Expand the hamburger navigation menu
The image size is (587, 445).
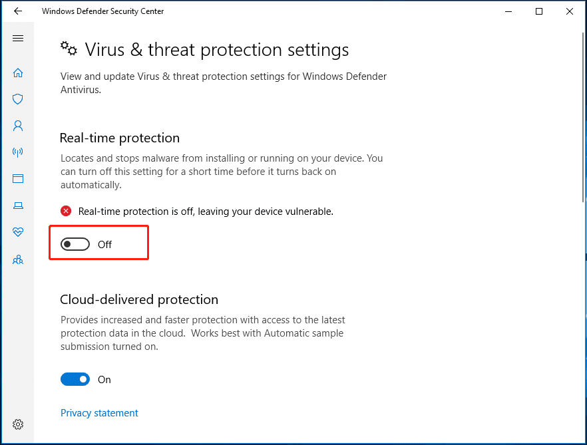(18, 39)
